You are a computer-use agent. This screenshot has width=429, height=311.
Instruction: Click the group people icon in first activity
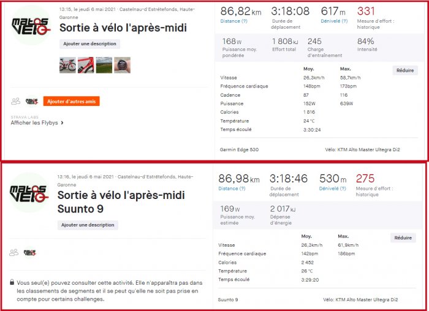(15, 102)
